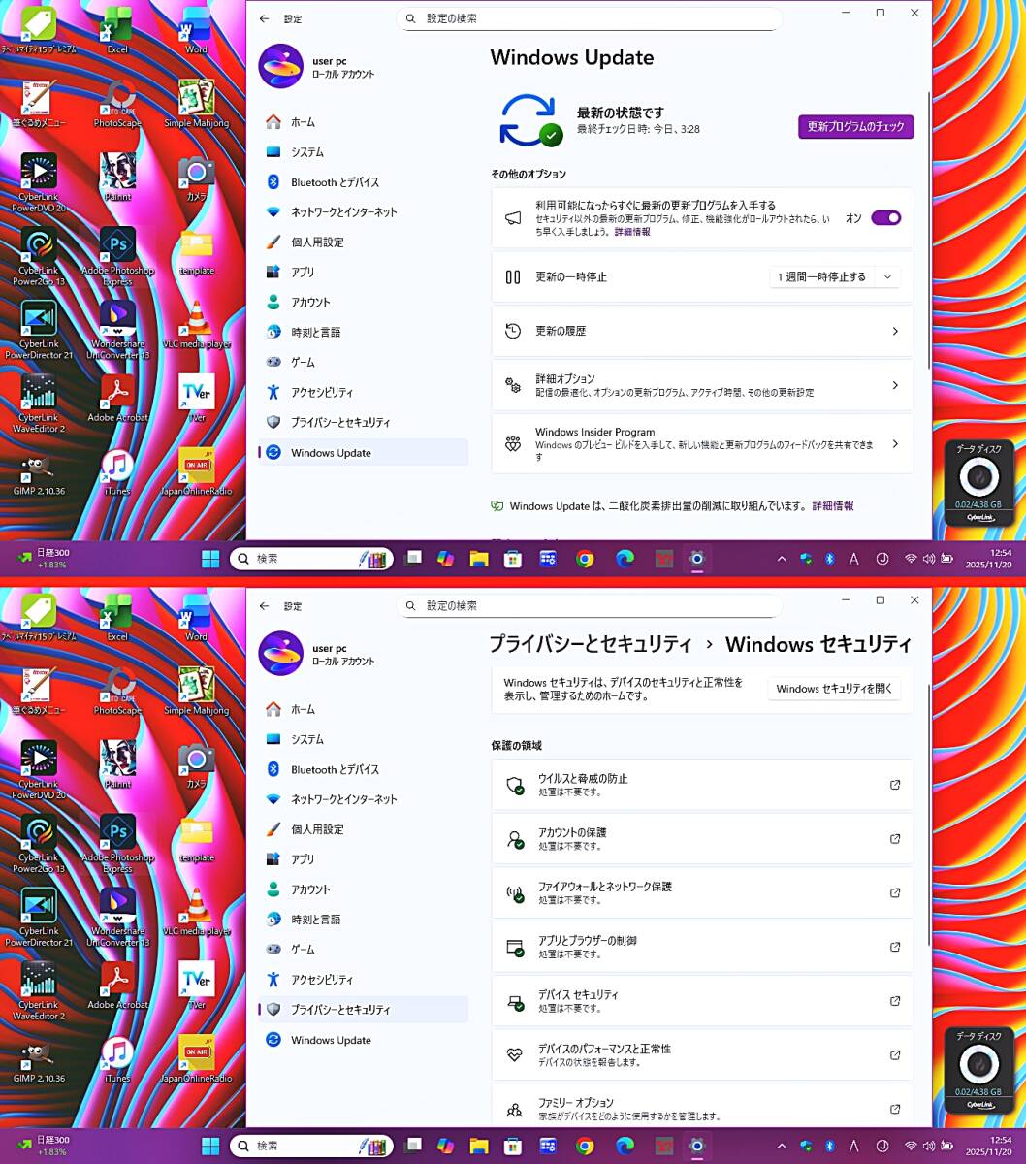Click the 詳細情報 link about carbon emissions
The height and width of the screenshot is (1164, 1026).
pyautogui.click(x=833, y=506)
